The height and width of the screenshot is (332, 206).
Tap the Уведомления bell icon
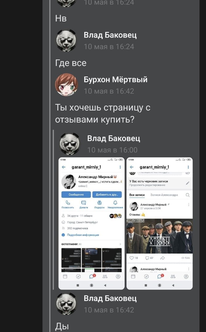(115, 203)
